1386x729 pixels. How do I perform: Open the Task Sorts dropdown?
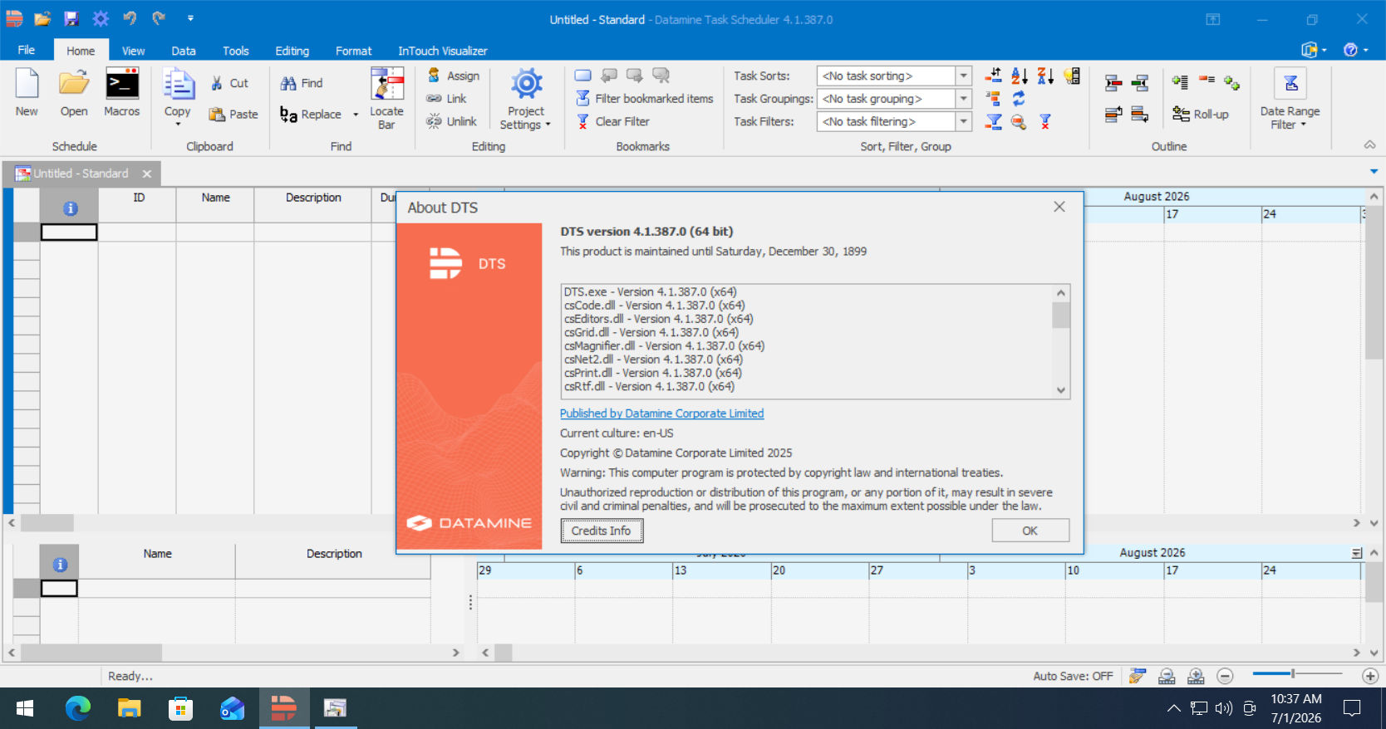tap(963, 76)
